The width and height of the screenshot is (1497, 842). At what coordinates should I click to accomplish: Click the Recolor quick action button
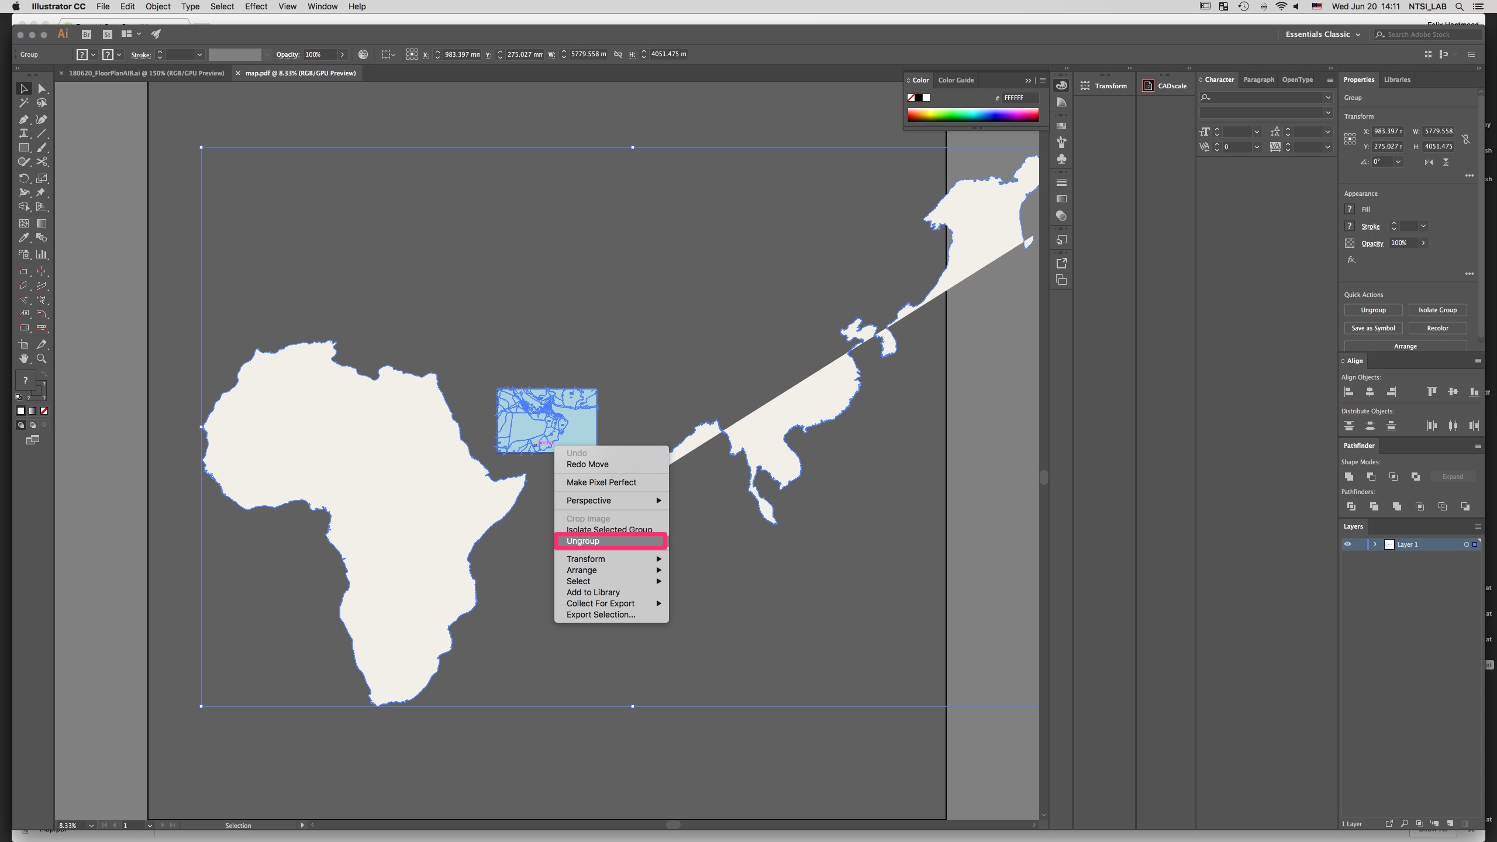[1437, 328]
